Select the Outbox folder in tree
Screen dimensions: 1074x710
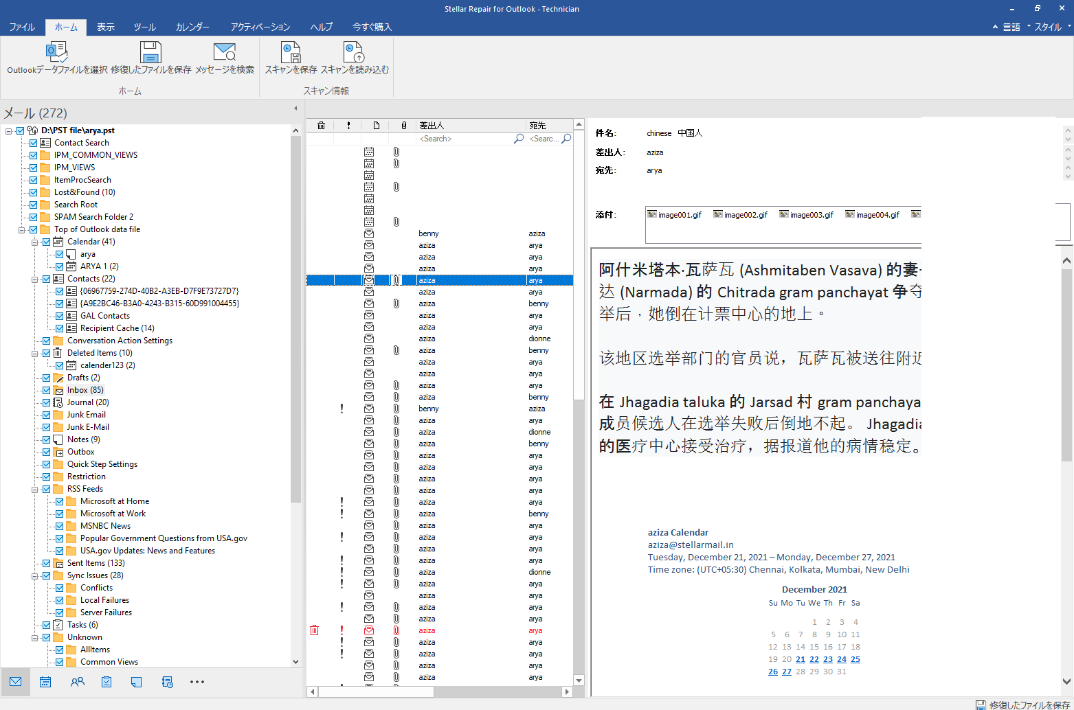[x=80, y=452]
